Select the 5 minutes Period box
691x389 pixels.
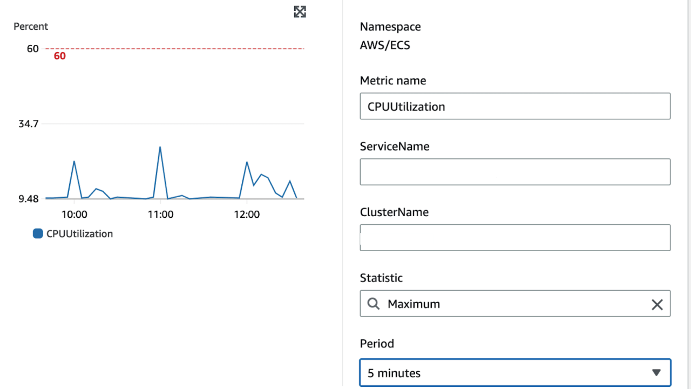point(507,373)
